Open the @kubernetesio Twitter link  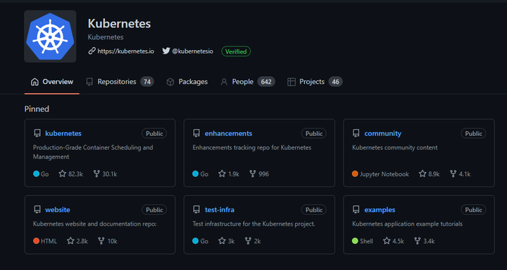[192, 51]
